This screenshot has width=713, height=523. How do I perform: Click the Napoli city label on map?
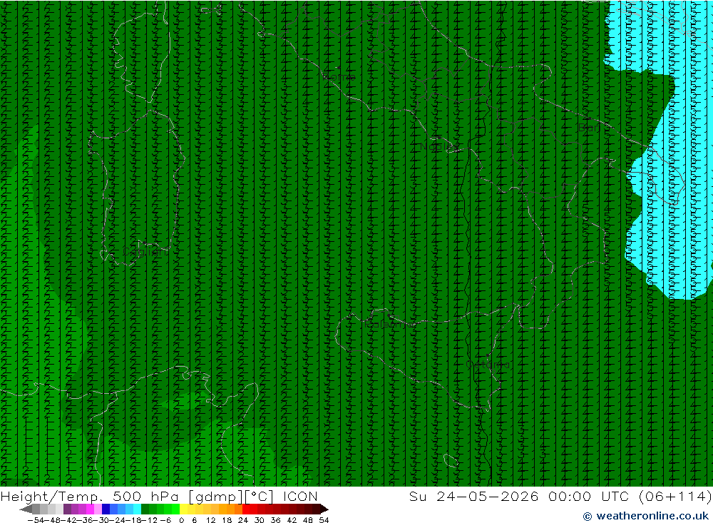(438, 146)
